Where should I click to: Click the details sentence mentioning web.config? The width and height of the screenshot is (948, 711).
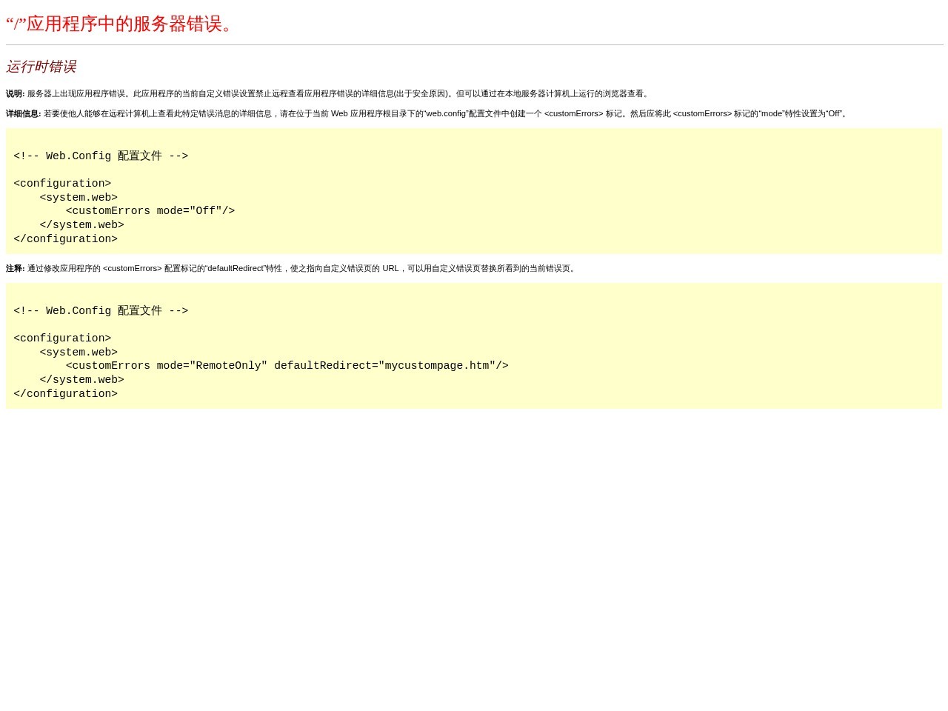pos(446,114)
